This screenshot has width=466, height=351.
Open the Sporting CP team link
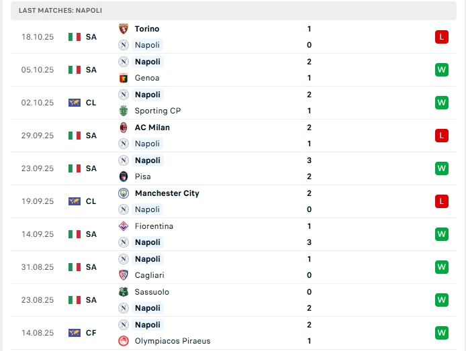[157, 111]
